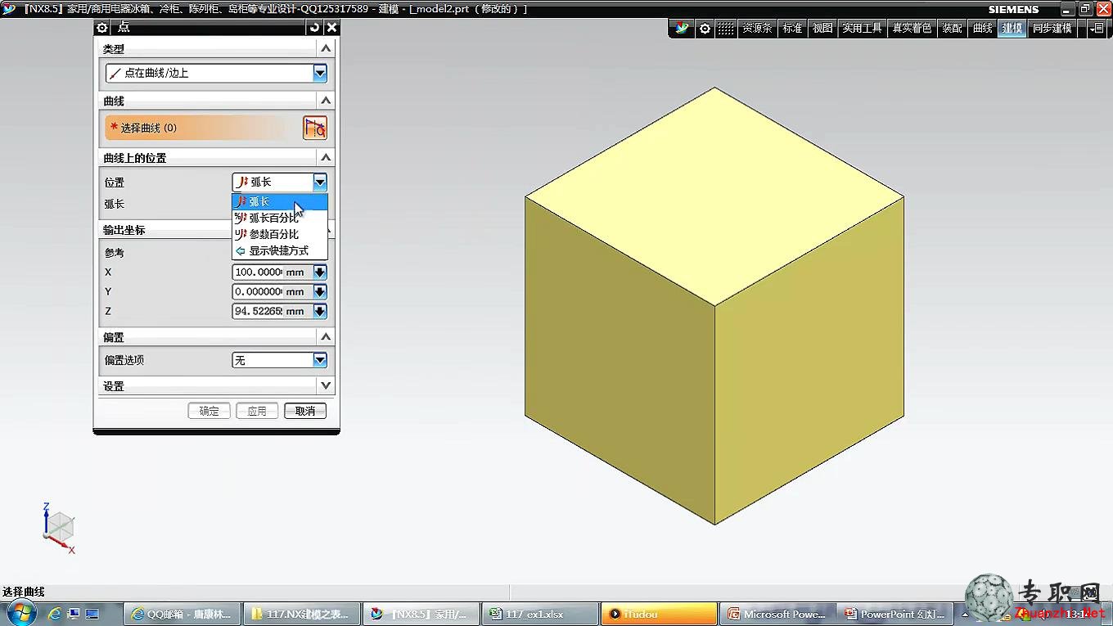Click the curve selection icon in 曲线 section

click(315, 128)
